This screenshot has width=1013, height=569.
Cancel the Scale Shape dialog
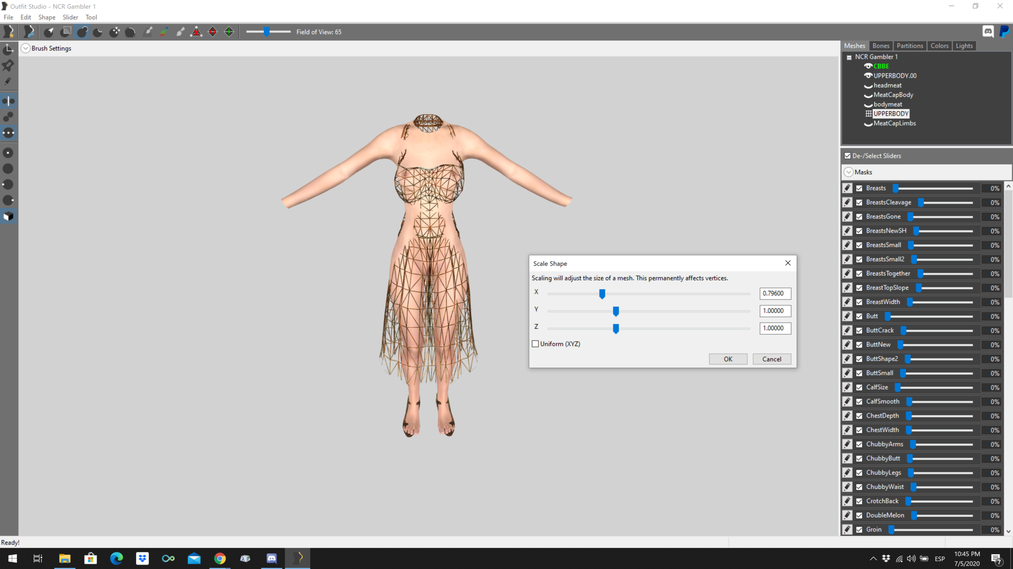772,359
